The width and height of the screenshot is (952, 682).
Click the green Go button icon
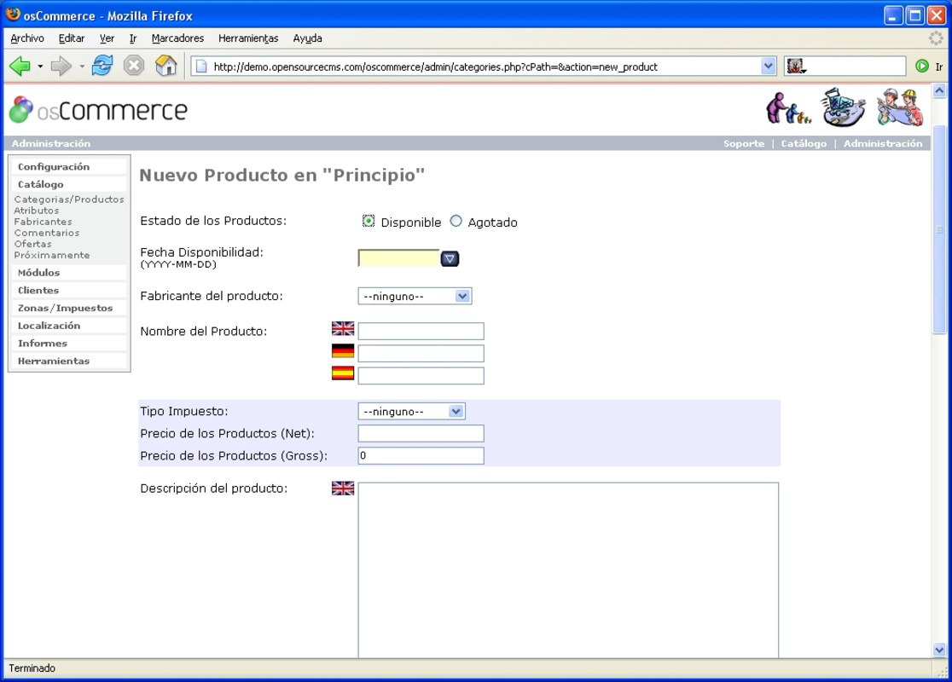(921, 66)
